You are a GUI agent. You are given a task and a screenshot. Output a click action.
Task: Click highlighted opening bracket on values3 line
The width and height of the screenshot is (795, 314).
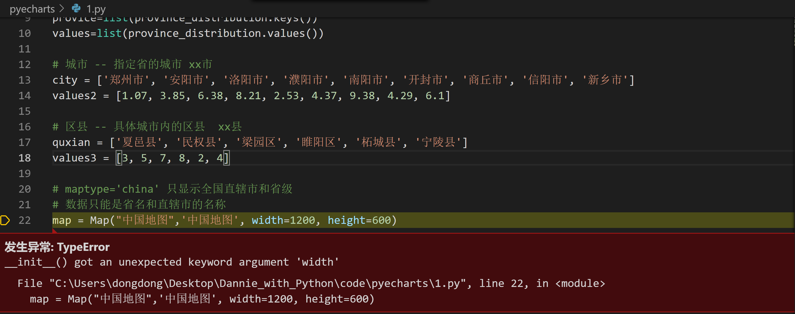click(x=119, y=158)
